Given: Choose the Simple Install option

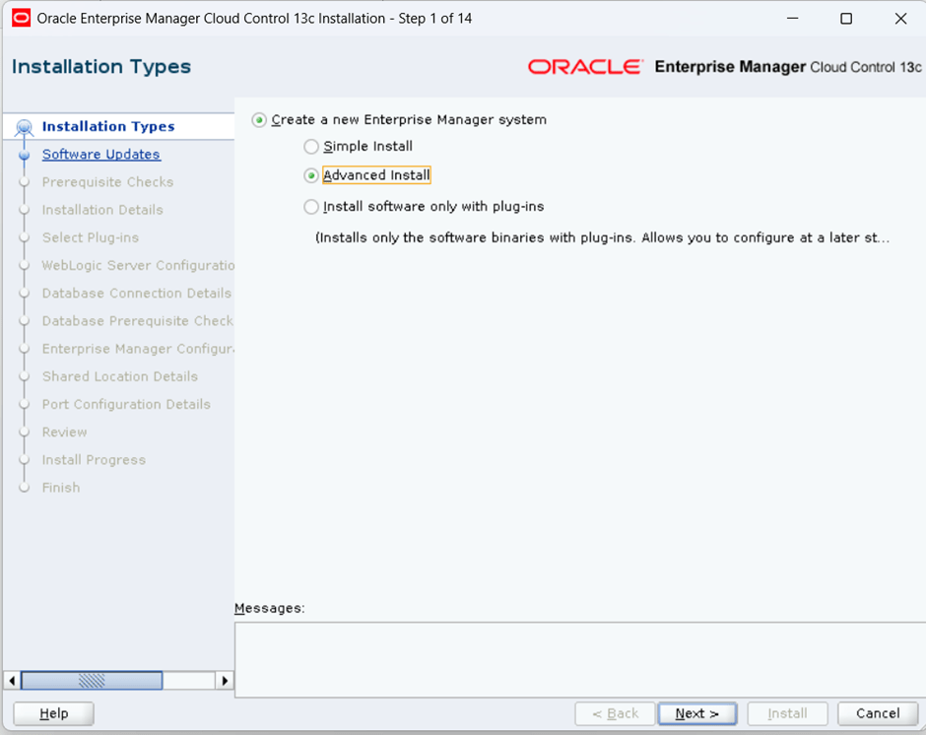Looking at the screenshot, I should [311, 147].
